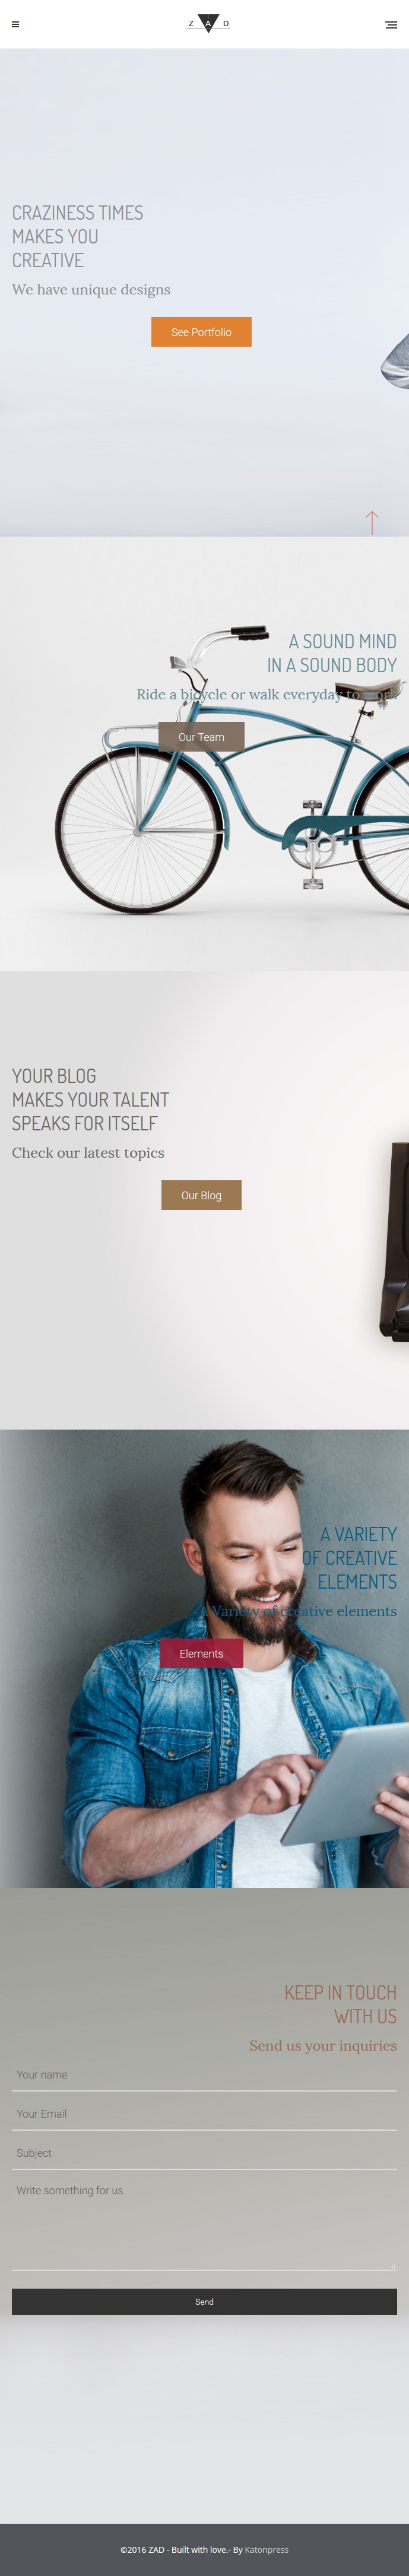Click the See Portfolio button

201,332
